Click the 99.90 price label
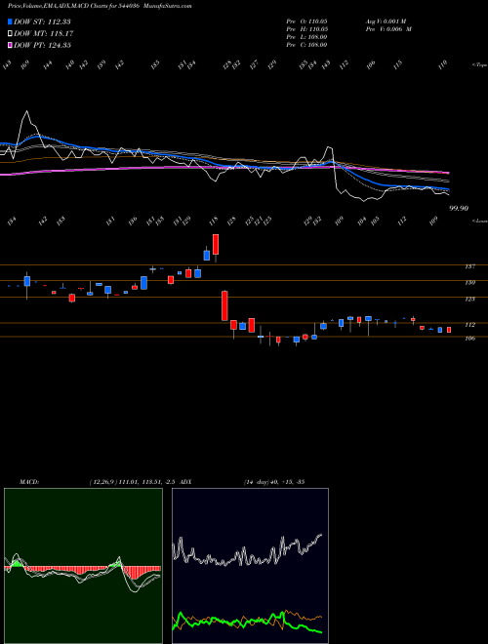488x644 pixels. 459,209
